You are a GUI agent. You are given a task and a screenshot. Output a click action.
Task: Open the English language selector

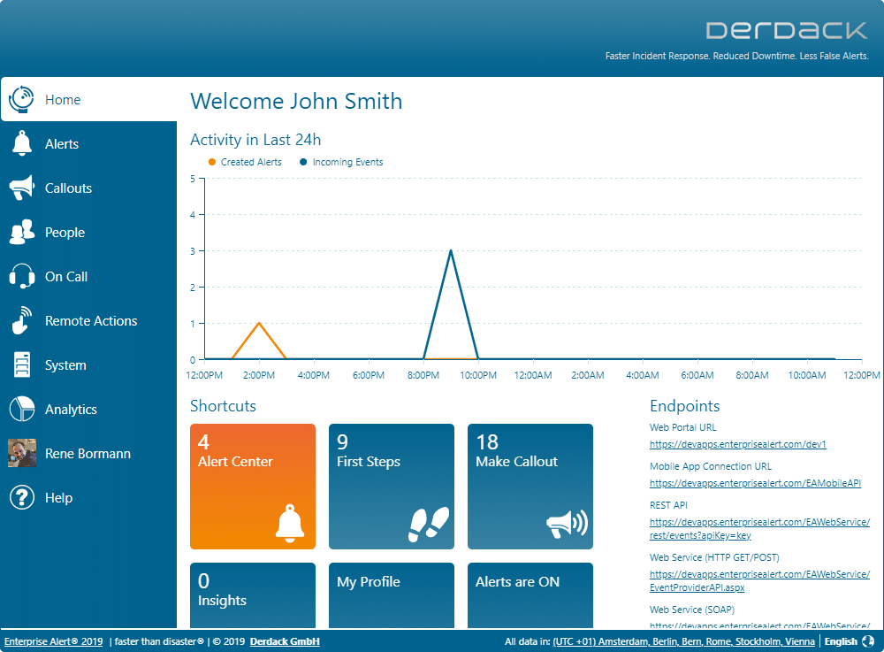(841, 641)
